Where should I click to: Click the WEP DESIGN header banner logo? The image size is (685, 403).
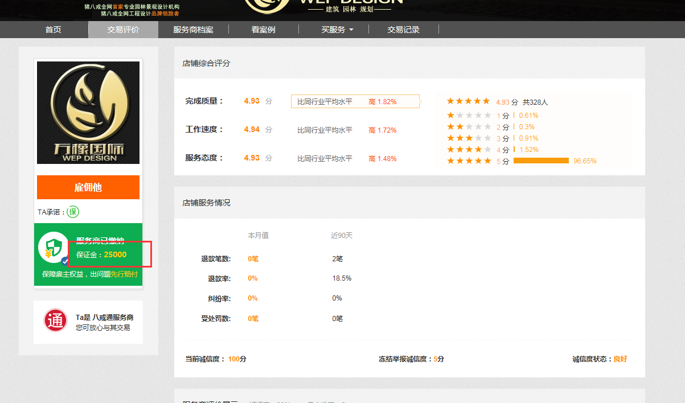click(x=323, y=7)
